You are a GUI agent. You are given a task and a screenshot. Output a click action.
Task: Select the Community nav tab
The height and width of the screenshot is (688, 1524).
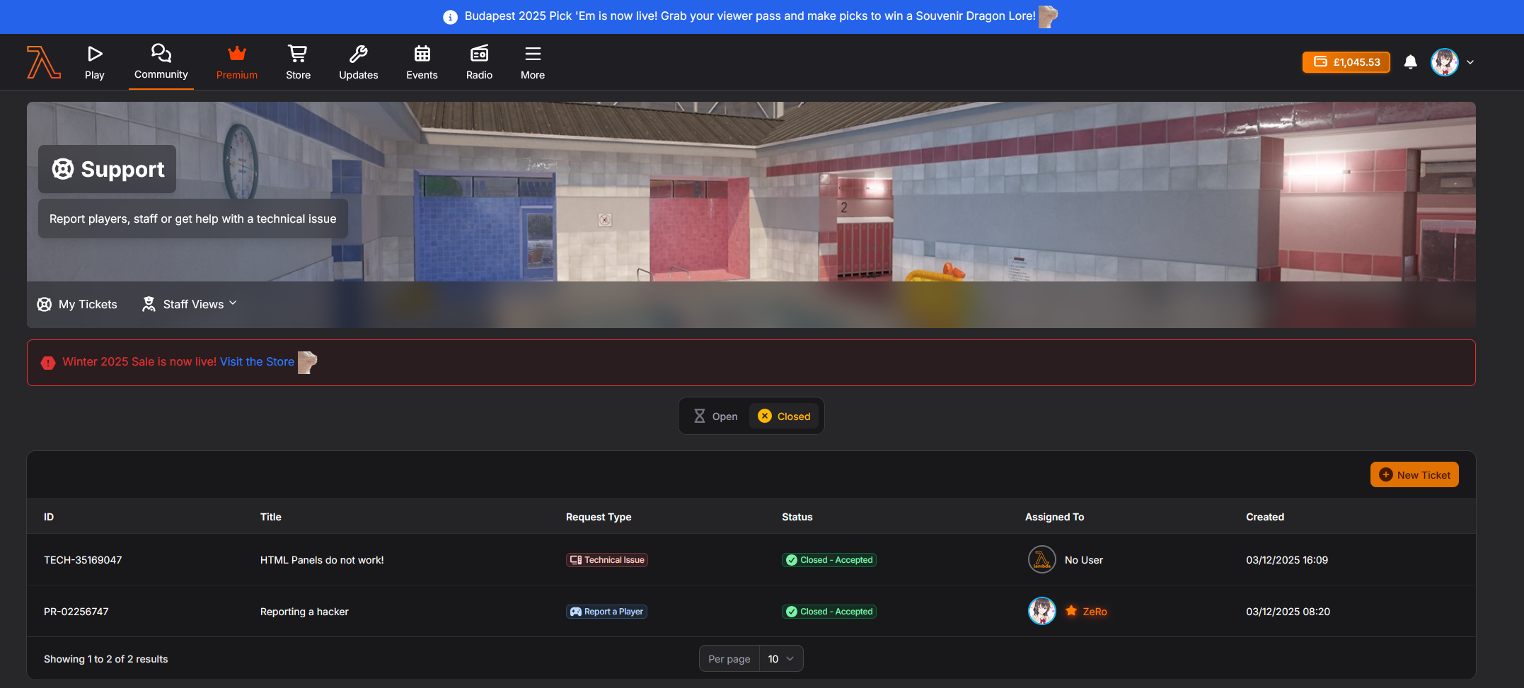(x=161, y=62)
